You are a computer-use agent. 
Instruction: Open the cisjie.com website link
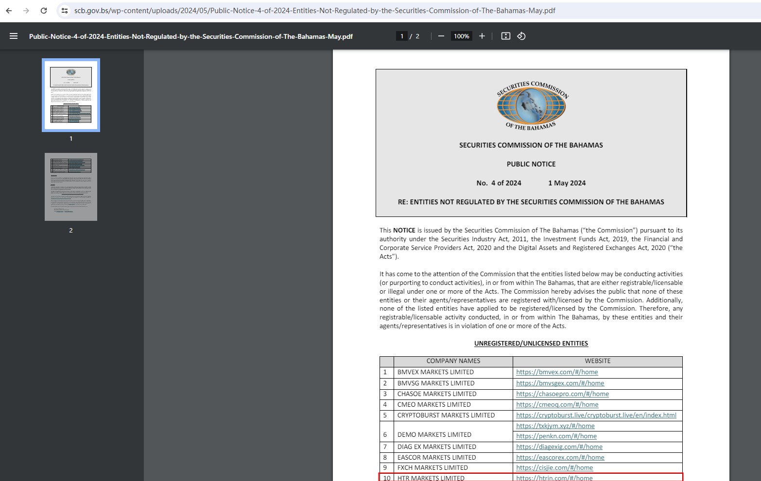point(554,467)
